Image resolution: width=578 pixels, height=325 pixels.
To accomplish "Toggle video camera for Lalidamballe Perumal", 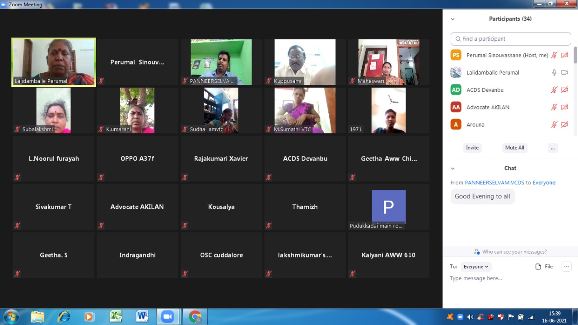I will 564,72.
